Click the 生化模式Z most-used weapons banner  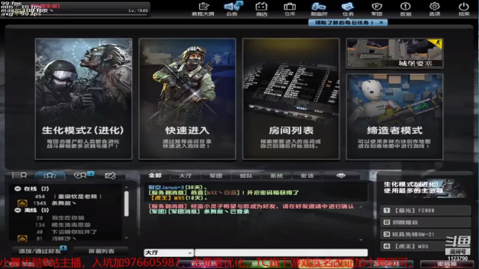tap(424, 188)
